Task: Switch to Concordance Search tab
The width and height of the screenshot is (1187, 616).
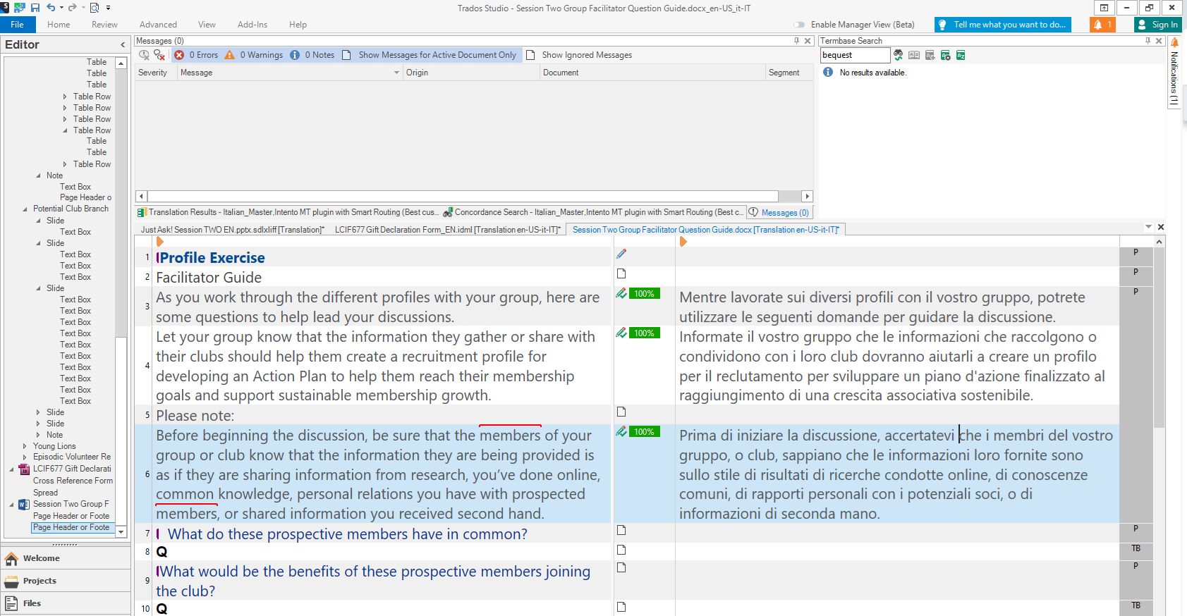Action: (593, 212)
